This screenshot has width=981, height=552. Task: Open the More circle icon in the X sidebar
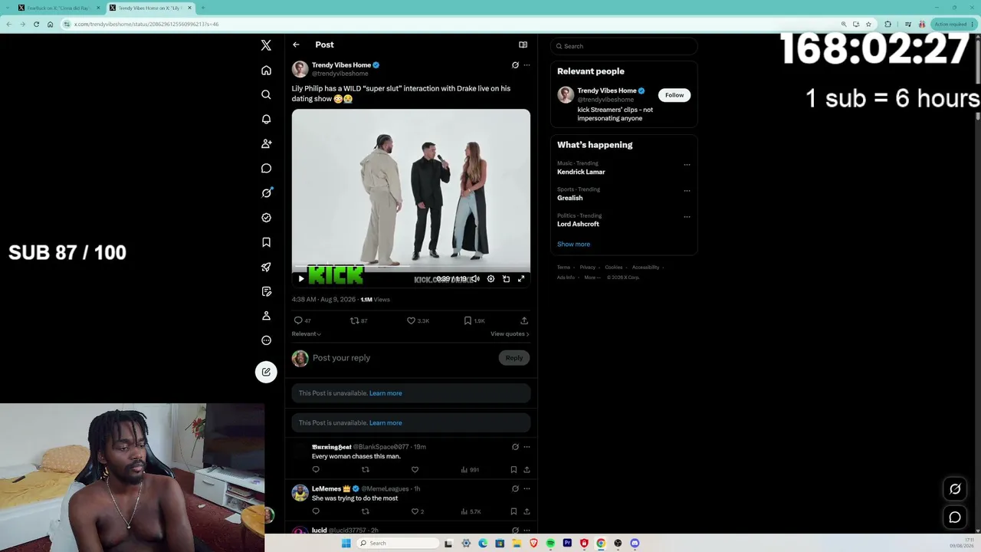(x=266, y=340)
